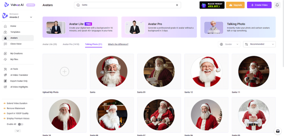Click the notification bell icon
Screen dimensions: 284x136
(277, 5)
